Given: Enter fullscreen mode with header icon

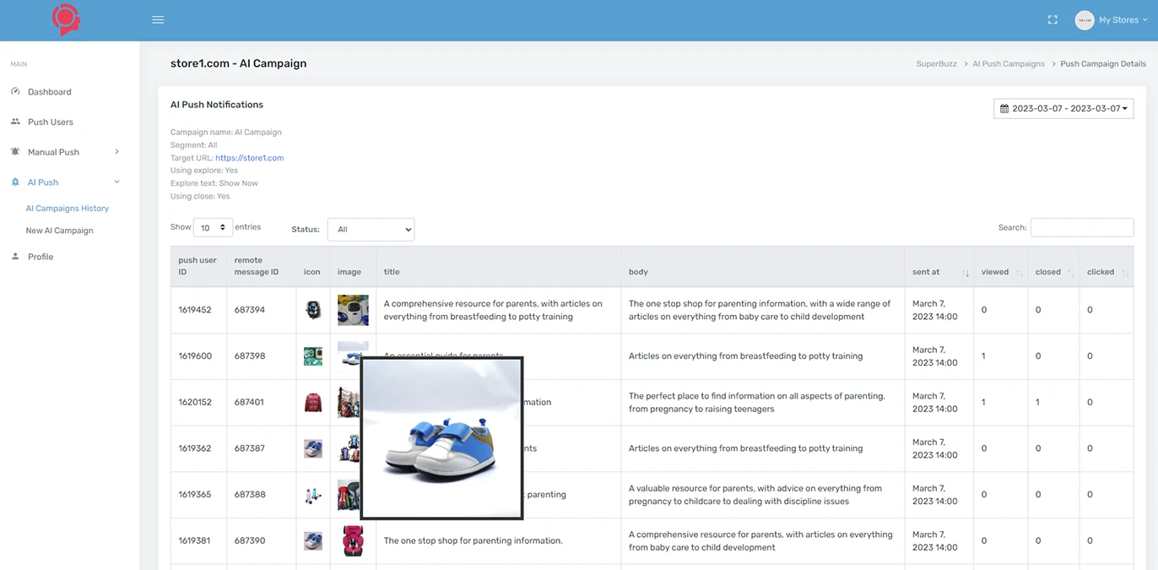Looking at the screenshot, I should [x=1052, y=19].
